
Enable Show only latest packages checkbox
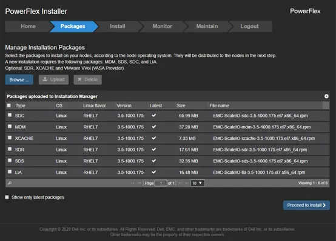tap(7, 197)
